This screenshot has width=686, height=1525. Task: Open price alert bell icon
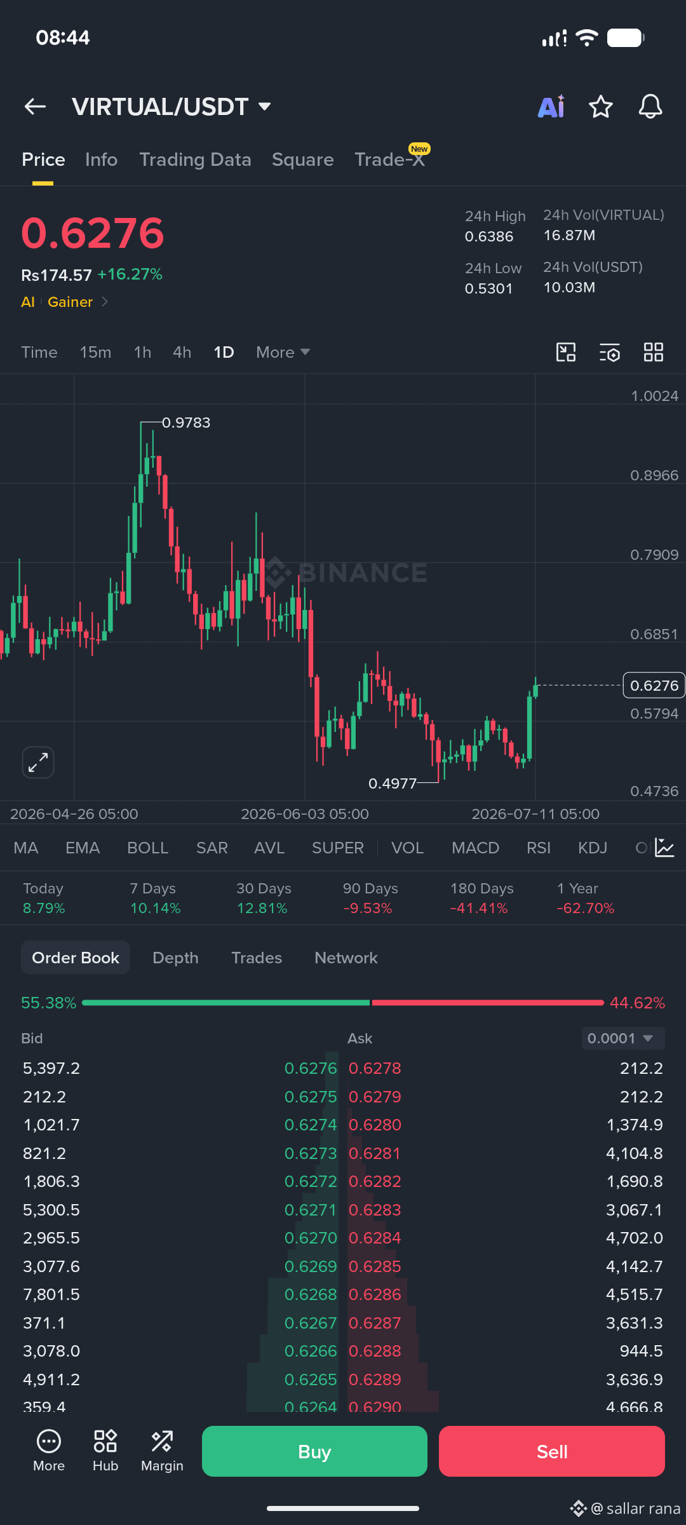pos(650,107)
